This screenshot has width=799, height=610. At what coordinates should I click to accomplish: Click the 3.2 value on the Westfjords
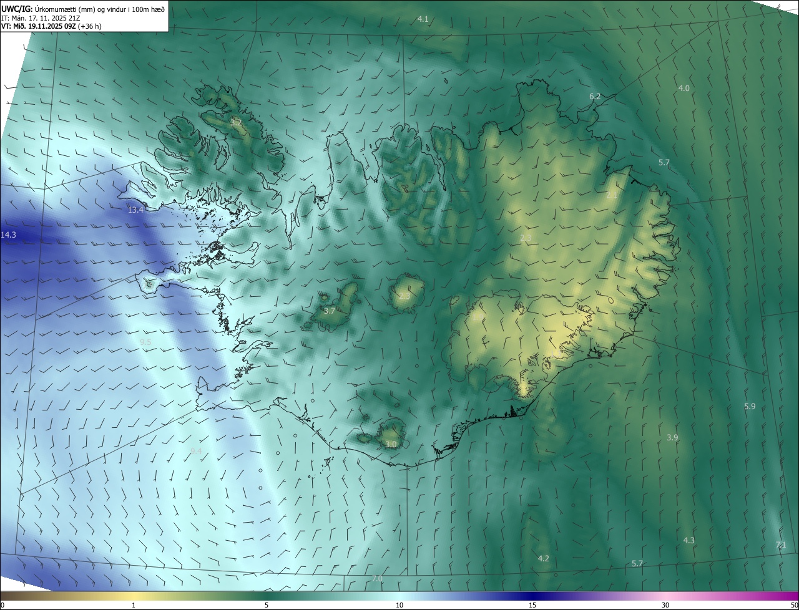click(x=236, y=122)
